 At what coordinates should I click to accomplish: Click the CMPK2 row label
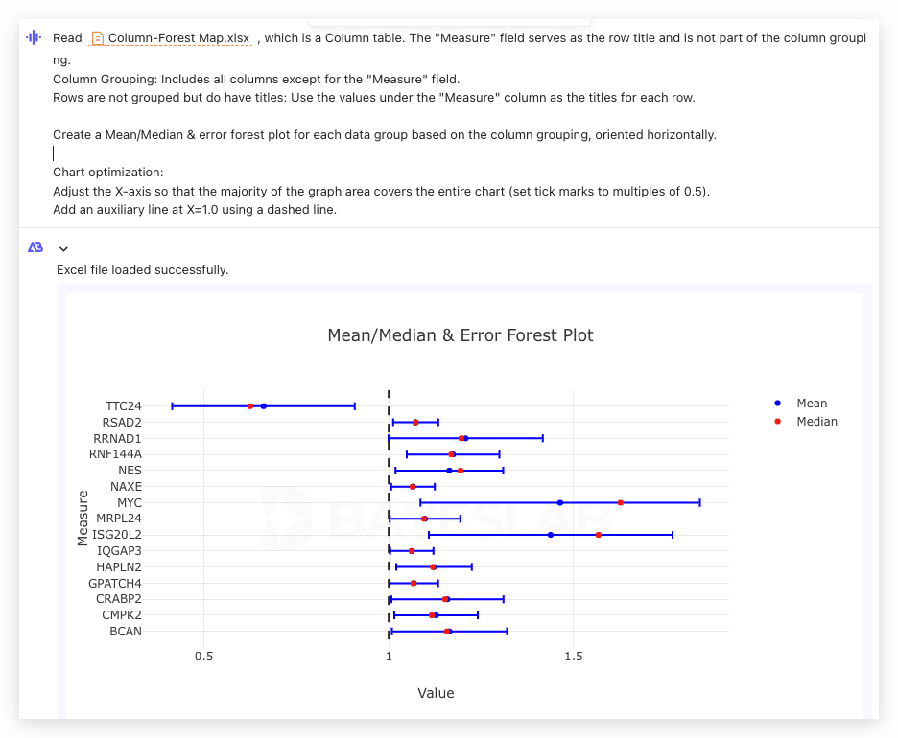click(x=122, y=615)
